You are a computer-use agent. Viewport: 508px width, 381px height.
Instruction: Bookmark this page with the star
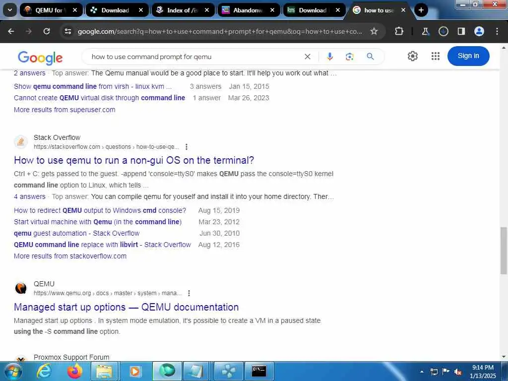(374, 31)
